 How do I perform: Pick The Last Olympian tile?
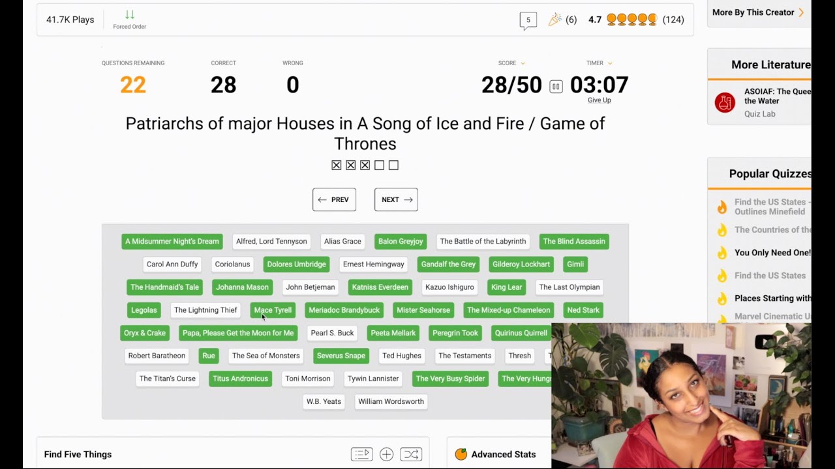tap(569, 287)
